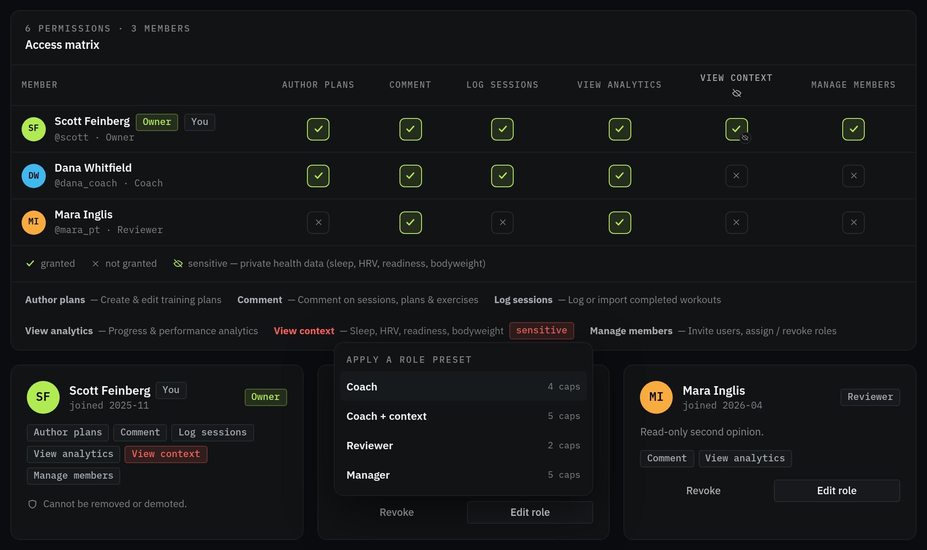The height and width of the screenshot is (550, 927).
Task: Select the Coach role preset
Action: tap(463, 387)
